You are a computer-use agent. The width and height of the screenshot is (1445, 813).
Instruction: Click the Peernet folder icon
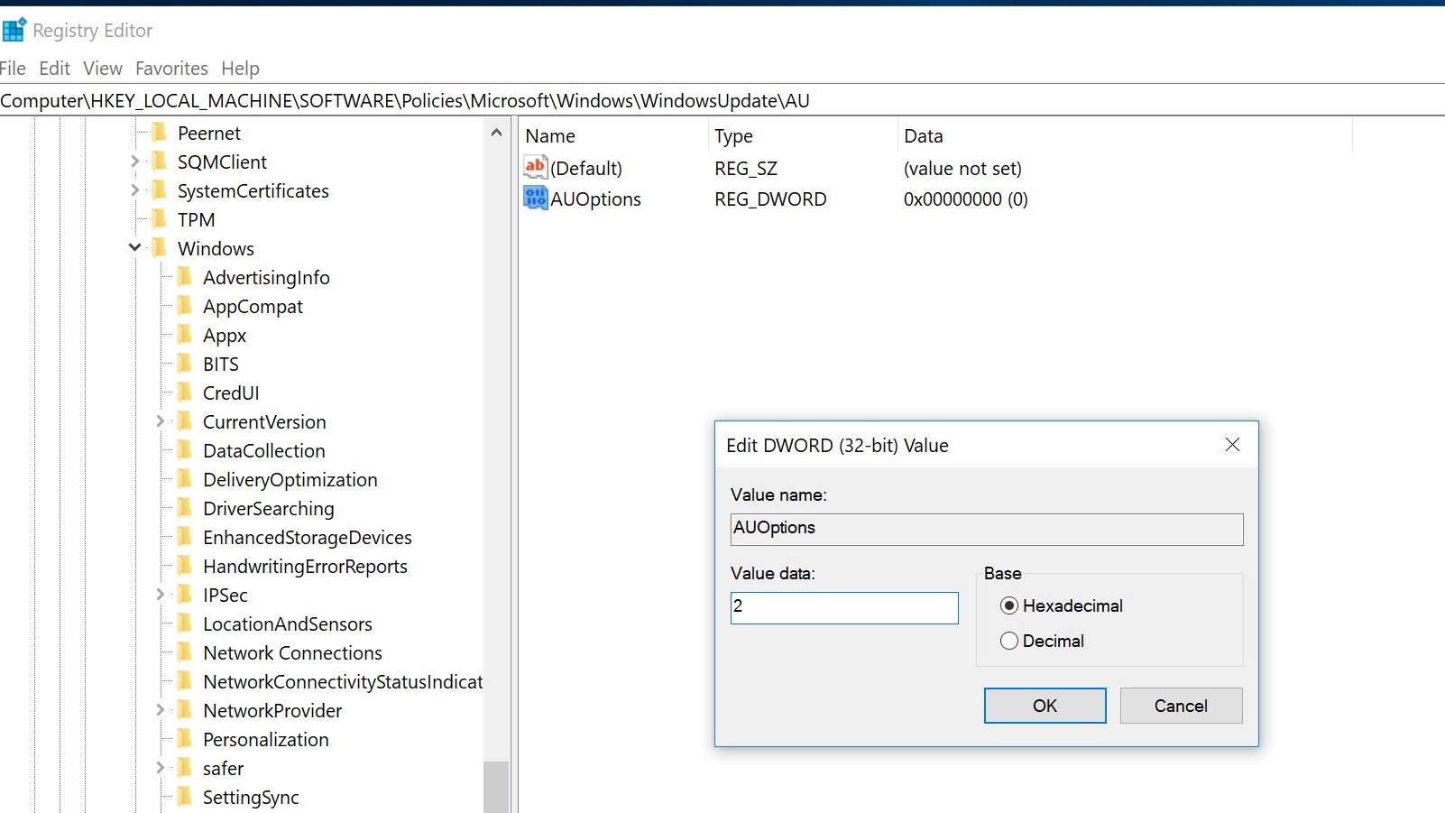pyautogui.click(x=160, y=133)
